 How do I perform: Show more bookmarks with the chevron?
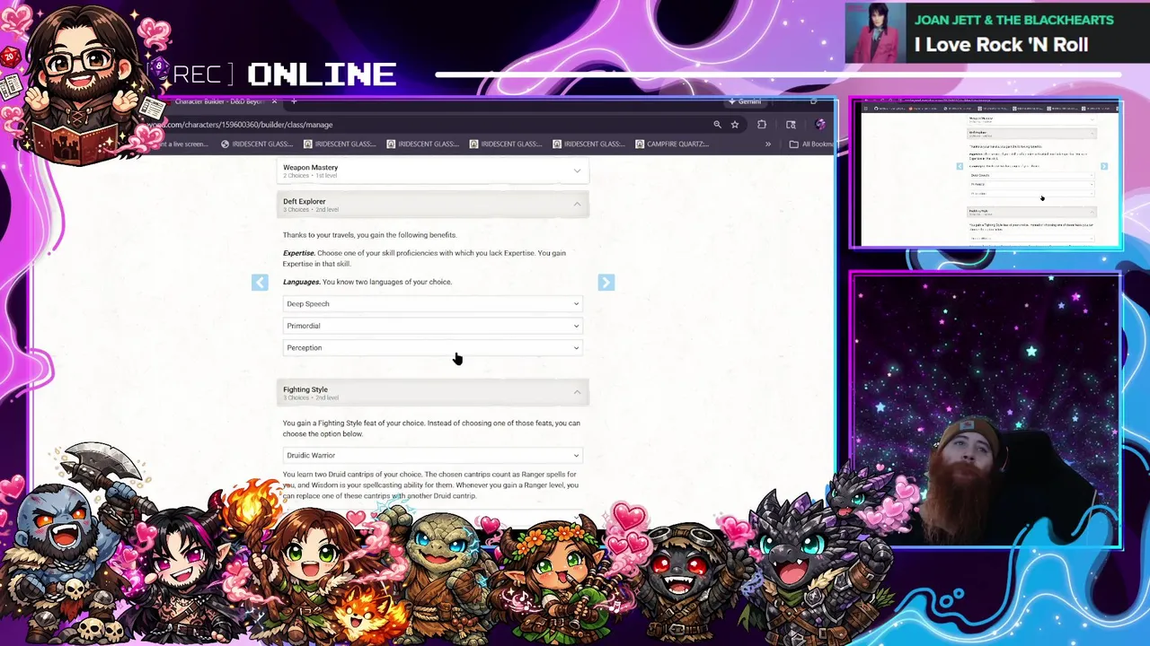768,144
